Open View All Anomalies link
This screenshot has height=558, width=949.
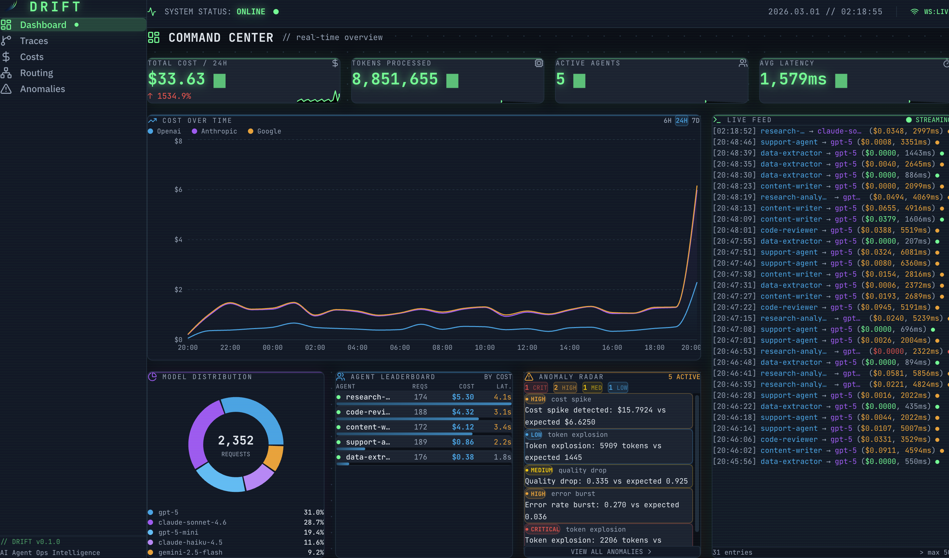point(611,552)
